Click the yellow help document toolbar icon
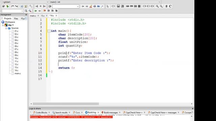 coord(26,6)
